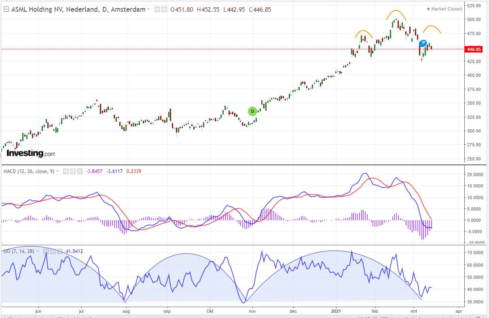
Task: Click the MACD value -3.8457
Action: [94, 171]
